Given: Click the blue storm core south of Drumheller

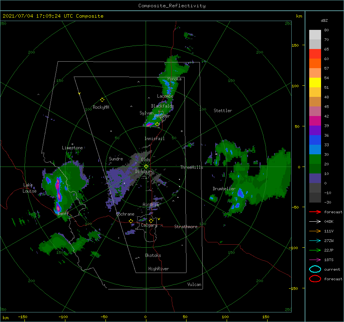Looking at the screenshot, I should [x=241, y=193].
